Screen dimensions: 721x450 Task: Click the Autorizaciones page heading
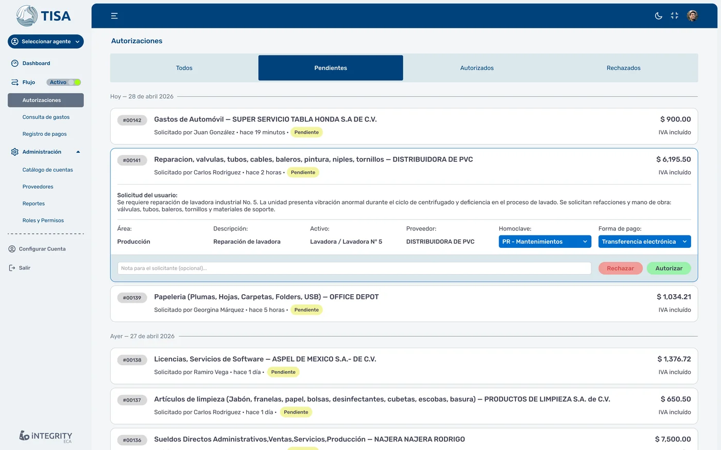pos(136,41)
